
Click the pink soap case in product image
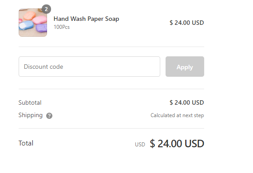click(40, 20)
